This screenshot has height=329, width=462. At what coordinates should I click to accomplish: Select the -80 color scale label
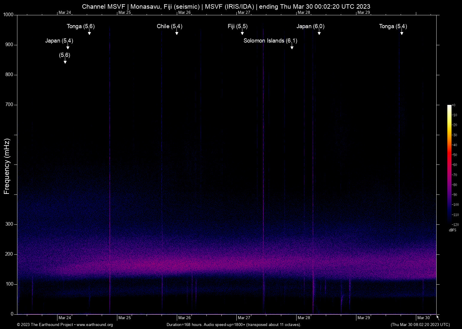tap(455, 185)
